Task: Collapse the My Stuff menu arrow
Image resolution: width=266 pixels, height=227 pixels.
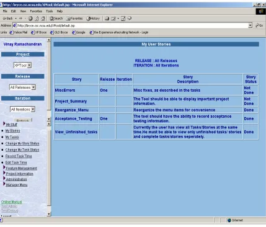Action: pos(4,123)
